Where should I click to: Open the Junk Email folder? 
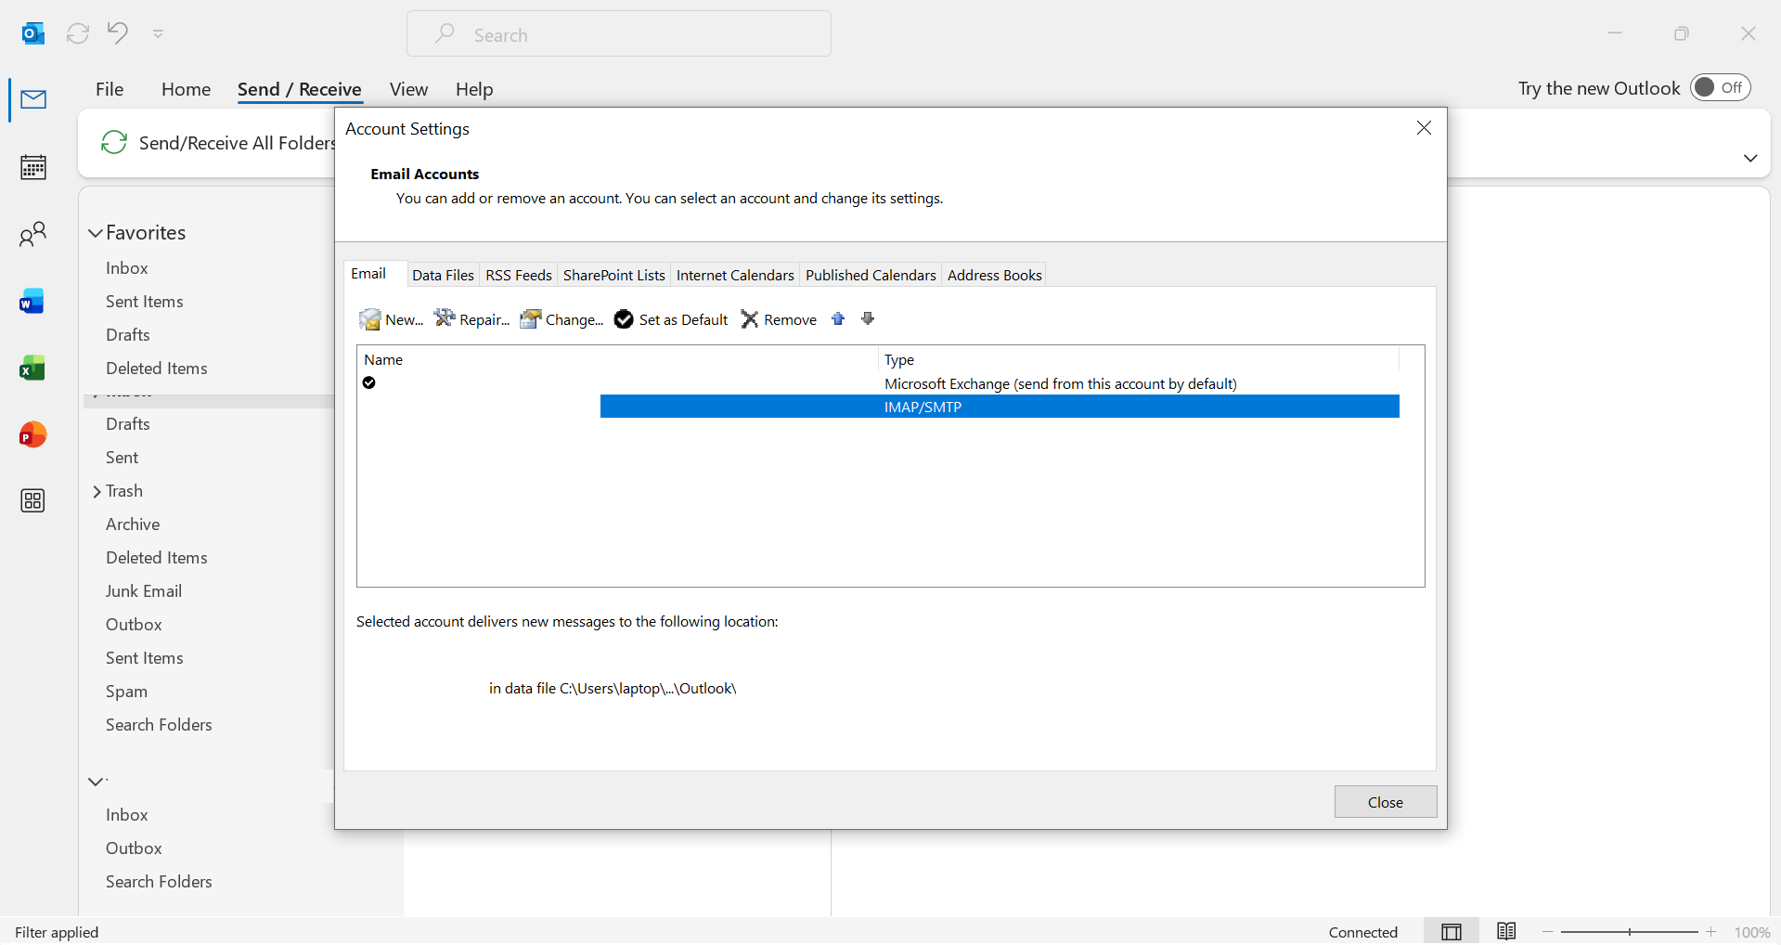(x=144, y=591)
